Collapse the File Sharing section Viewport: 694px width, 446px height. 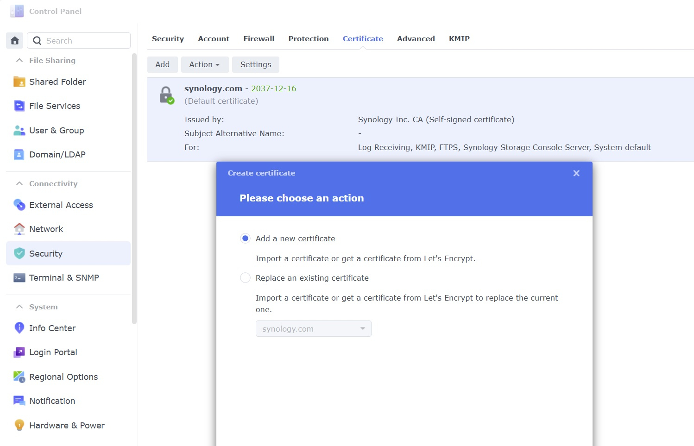pos(19,60)
